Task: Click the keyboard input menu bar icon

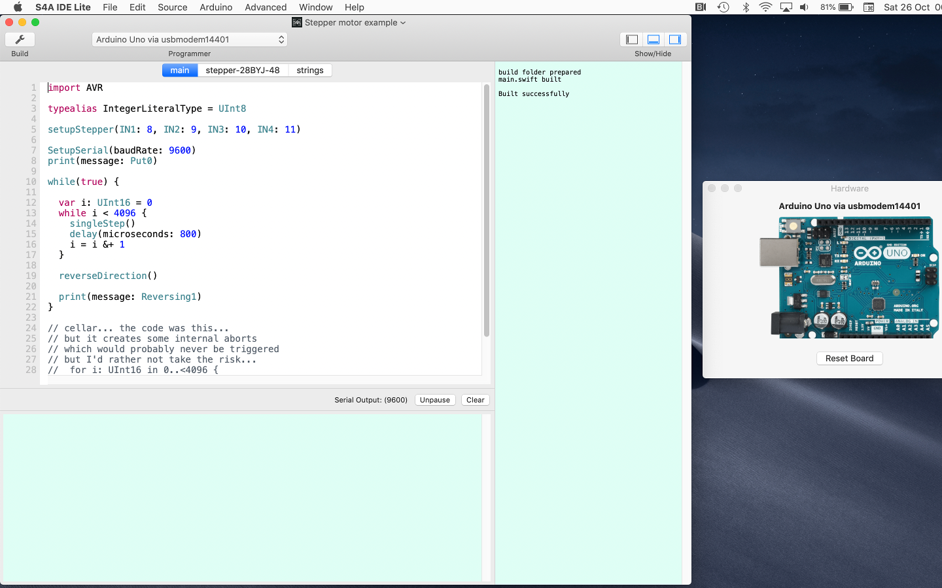Action: [x=869, y=7]
